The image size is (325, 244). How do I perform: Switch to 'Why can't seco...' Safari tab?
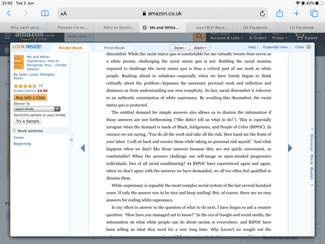click(23, 28)
